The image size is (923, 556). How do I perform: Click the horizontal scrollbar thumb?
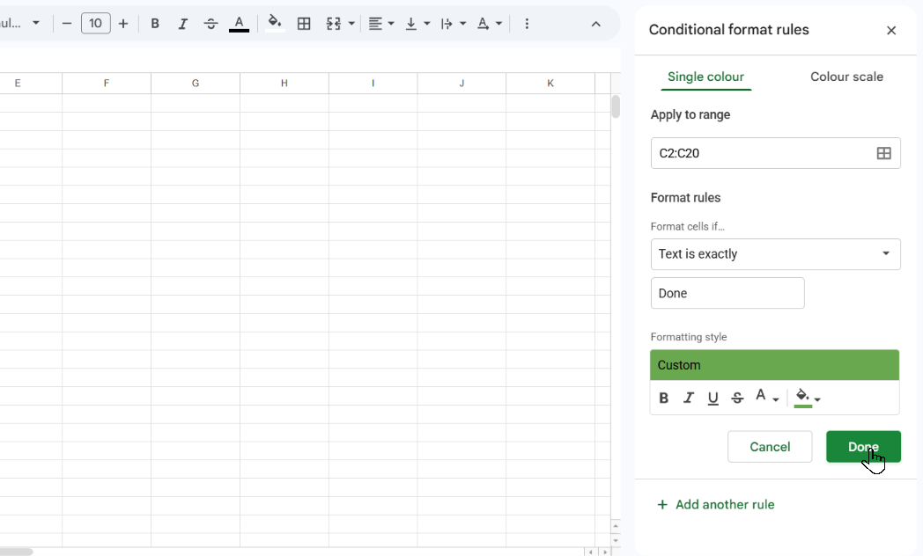tap(15, 552)
